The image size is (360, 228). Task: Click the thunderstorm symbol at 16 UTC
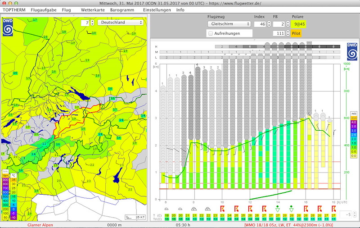[306, 209]
